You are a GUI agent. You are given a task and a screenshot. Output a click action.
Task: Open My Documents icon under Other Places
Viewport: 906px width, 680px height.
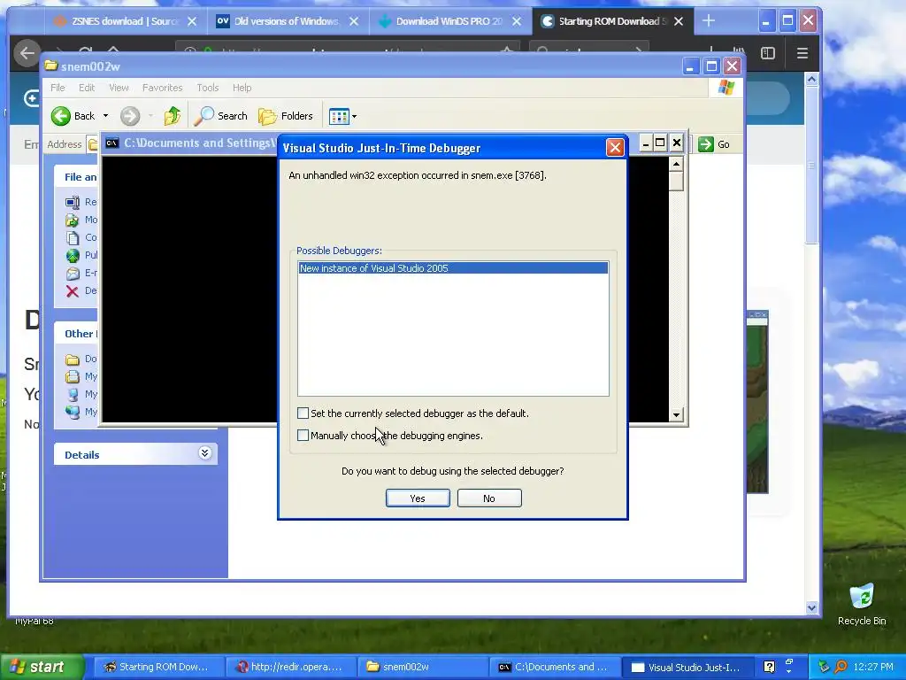[x=73, y=376]
